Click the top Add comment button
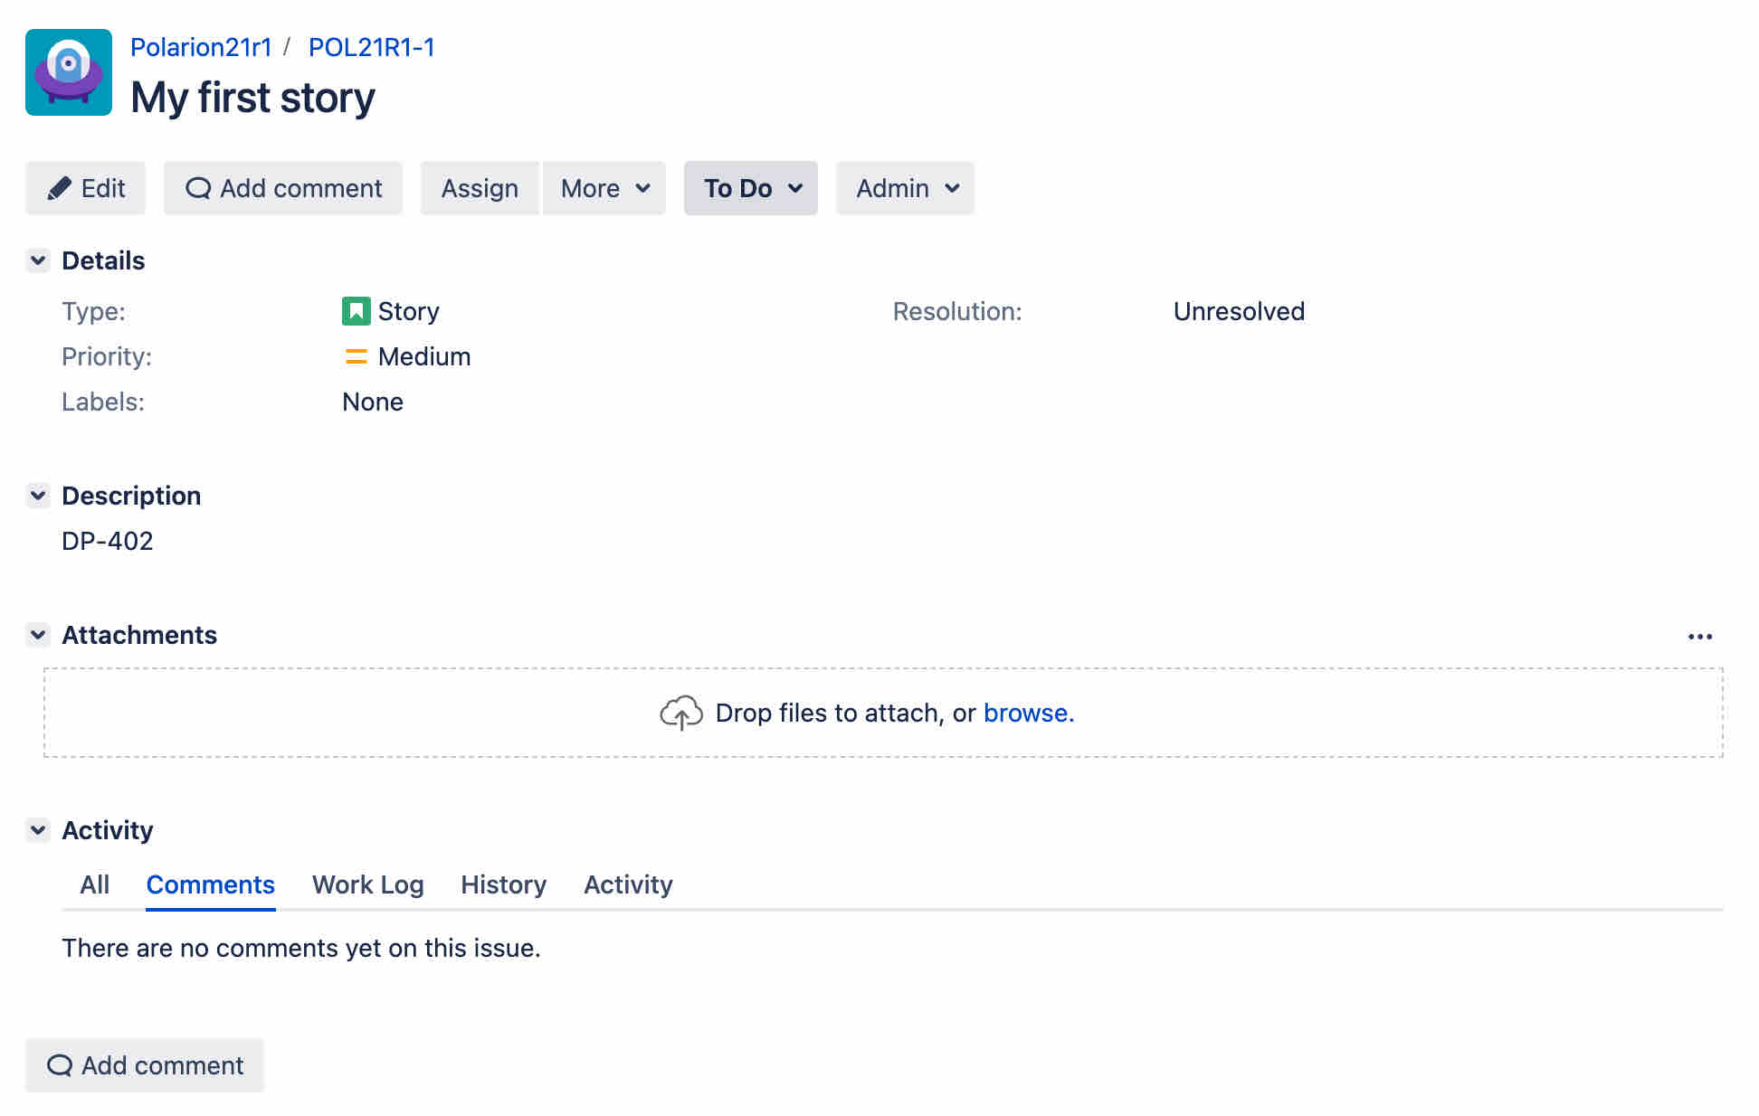This screenshot has height=1116, width=1759. pos(283,188)
